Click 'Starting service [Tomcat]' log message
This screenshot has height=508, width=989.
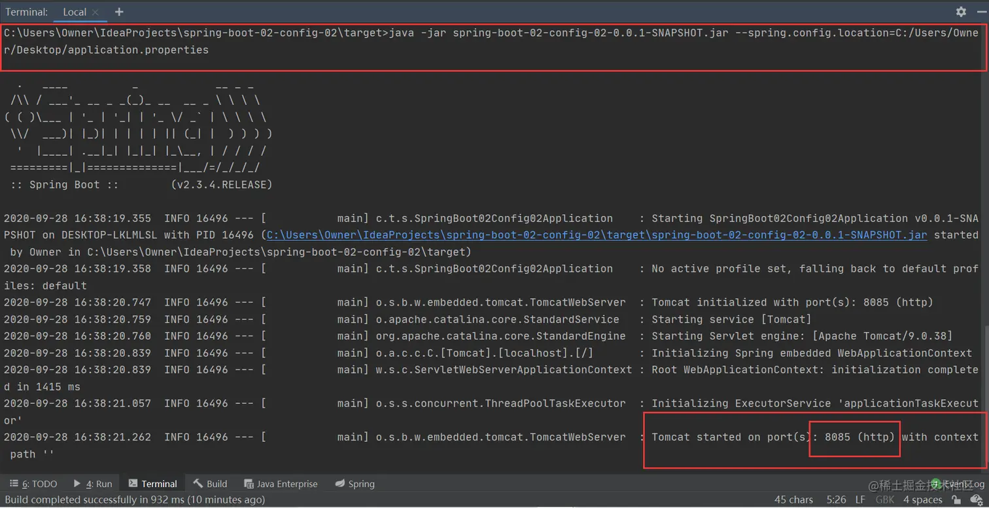pos(731,319)
